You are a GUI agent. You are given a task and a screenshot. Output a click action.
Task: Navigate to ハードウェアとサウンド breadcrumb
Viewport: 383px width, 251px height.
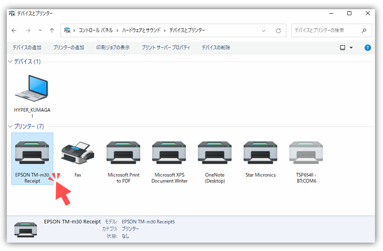pyautogui.click(x=141, y=30)
